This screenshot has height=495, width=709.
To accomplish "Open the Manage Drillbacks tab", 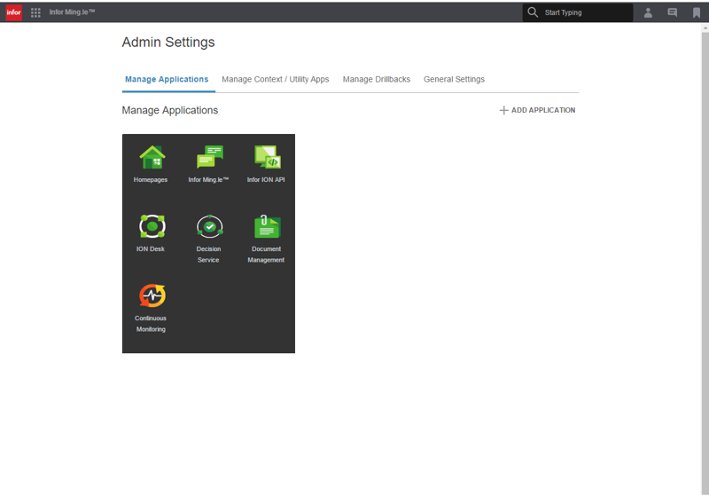I will pyautogui.click(x=376, y=80).
